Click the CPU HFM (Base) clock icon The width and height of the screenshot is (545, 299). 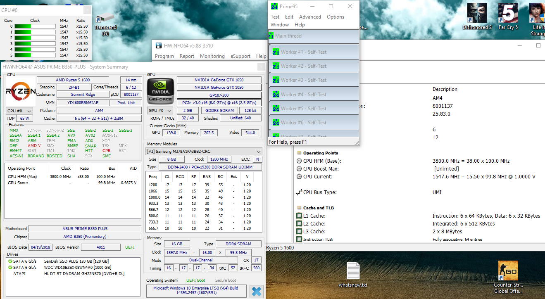299,161
